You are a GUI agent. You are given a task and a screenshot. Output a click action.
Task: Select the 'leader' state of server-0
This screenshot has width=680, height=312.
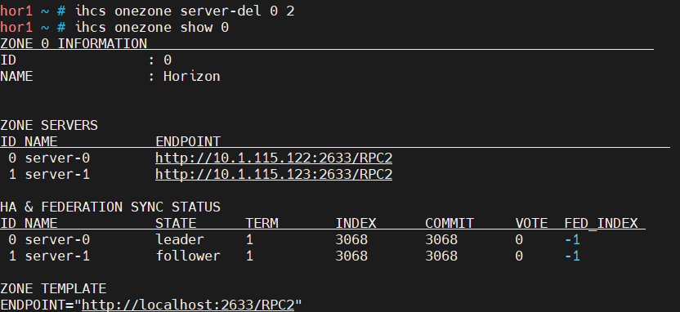pos(180,239)
